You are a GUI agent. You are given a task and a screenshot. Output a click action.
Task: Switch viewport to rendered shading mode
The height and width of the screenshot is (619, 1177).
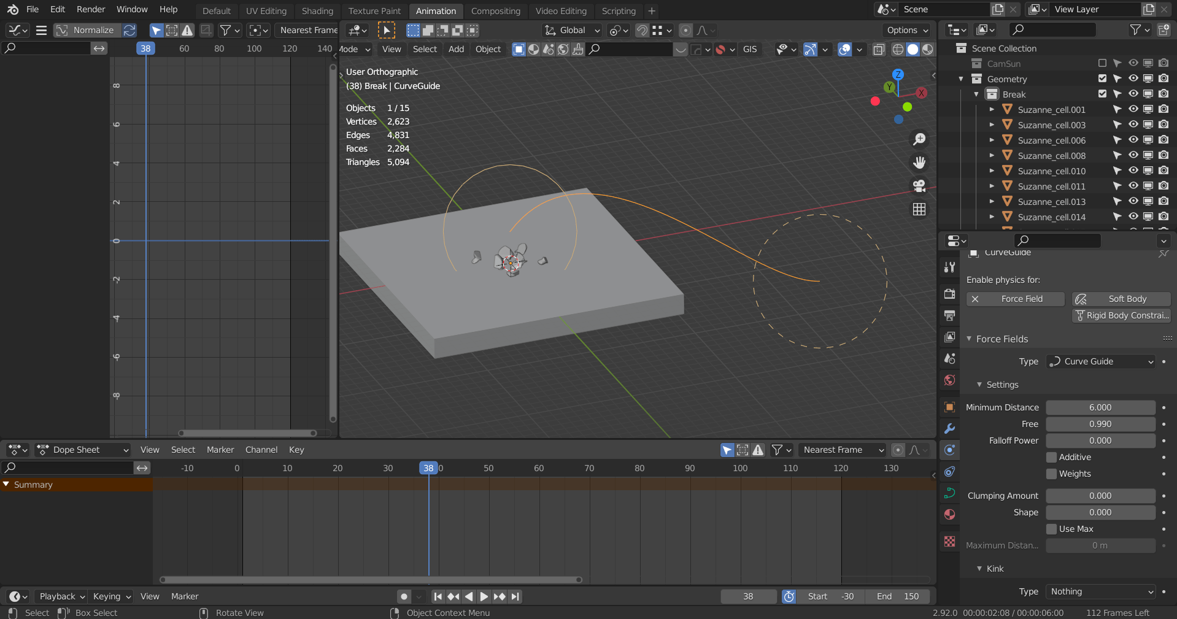point(928,50)
